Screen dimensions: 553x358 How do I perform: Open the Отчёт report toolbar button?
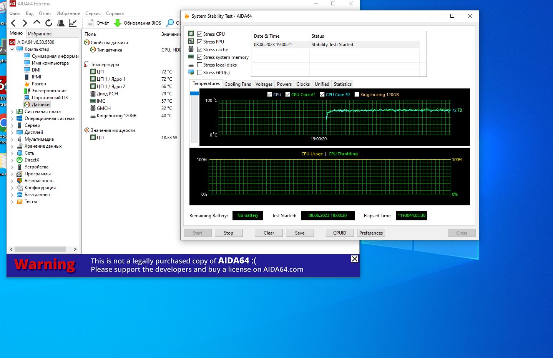[98, 23]
